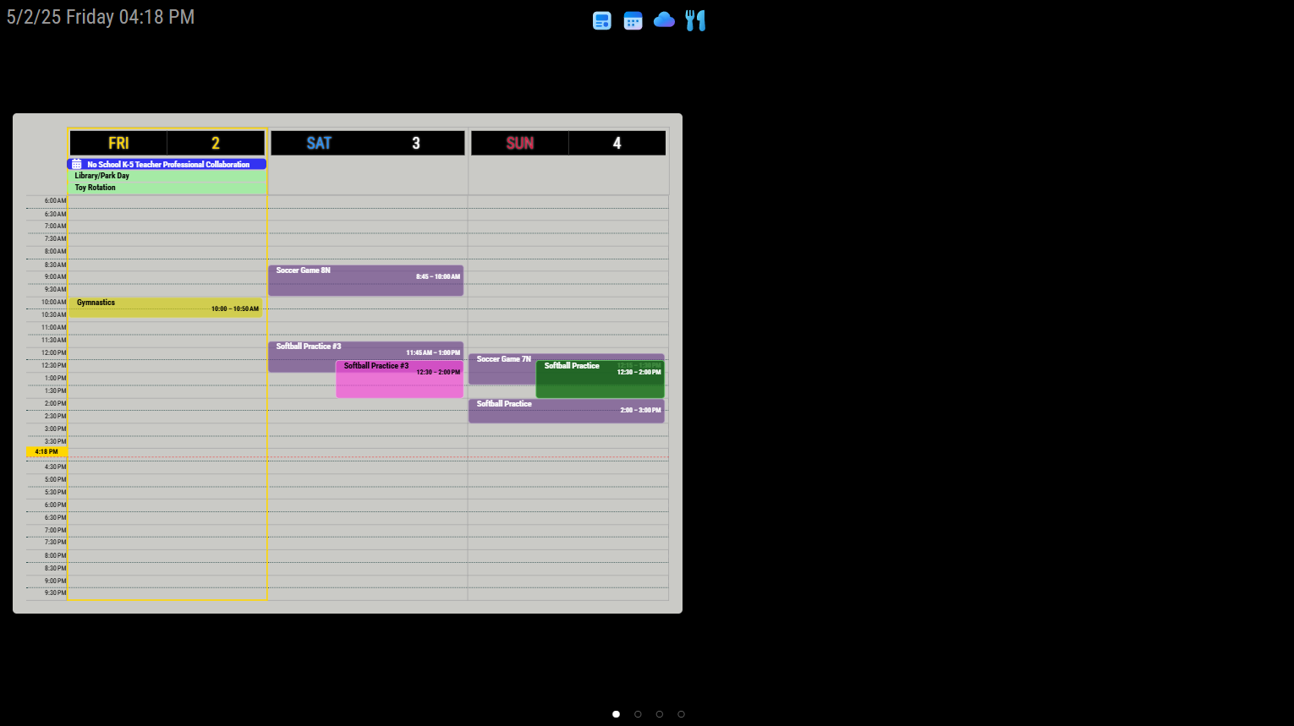Go to first page indicator dot
Screen dimensions: 1294x726
pos(616,714)
